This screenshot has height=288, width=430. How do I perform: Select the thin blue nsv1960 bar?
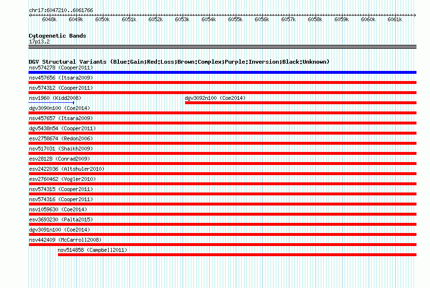(x=51, y=103)
